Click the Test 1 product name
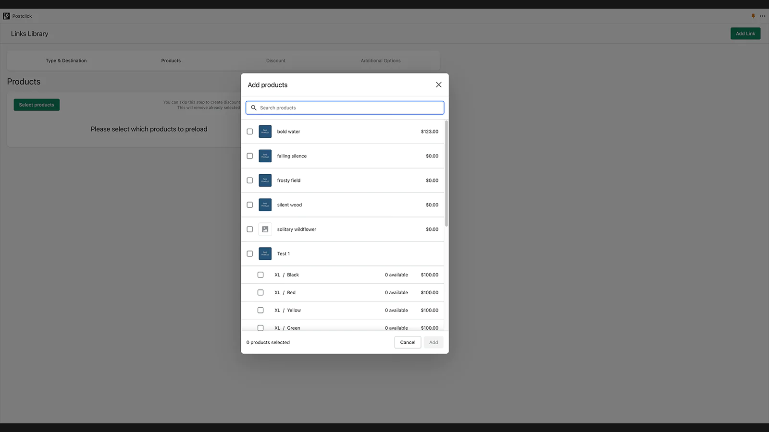This screenshot has width=769, height=432. click(284, 254)
